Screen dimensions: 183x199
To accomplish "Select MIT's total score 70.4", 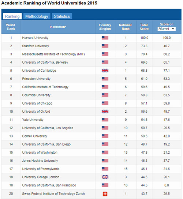I will click(144, 54).
